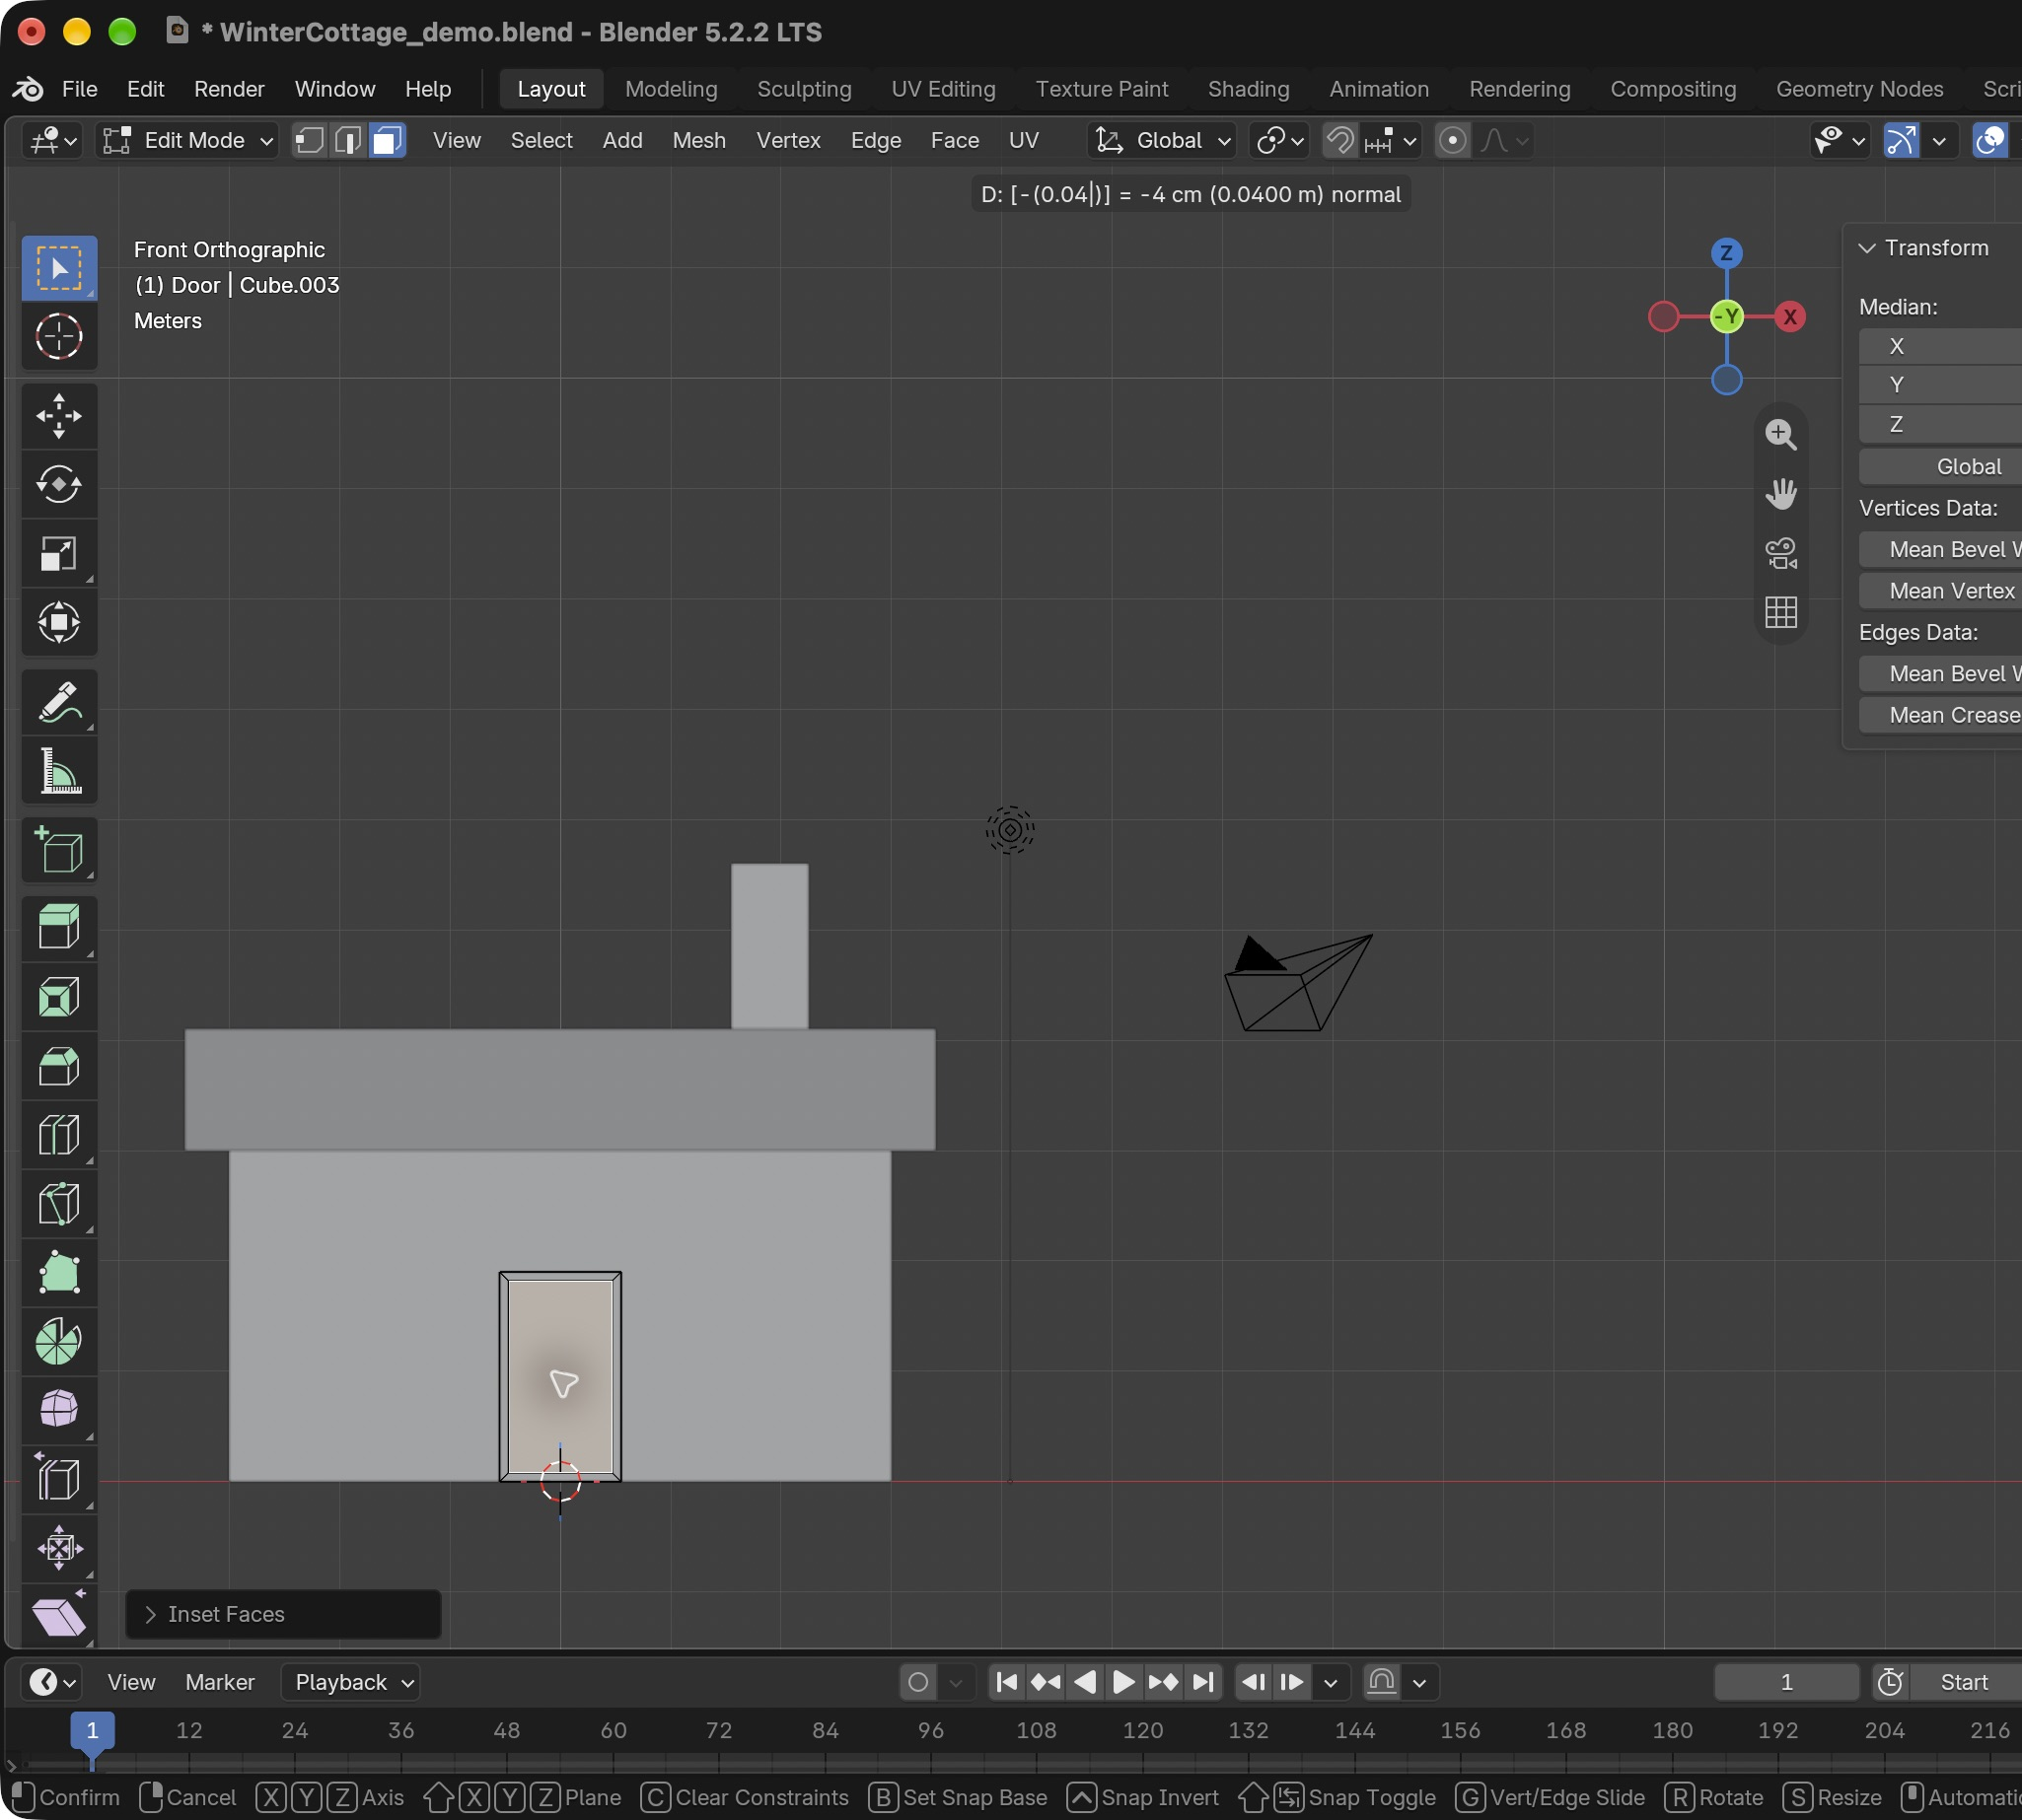Click the Global button in Transform panel
The height and width of the screenshot is (1820, 2022).
tap(1941, 466)
